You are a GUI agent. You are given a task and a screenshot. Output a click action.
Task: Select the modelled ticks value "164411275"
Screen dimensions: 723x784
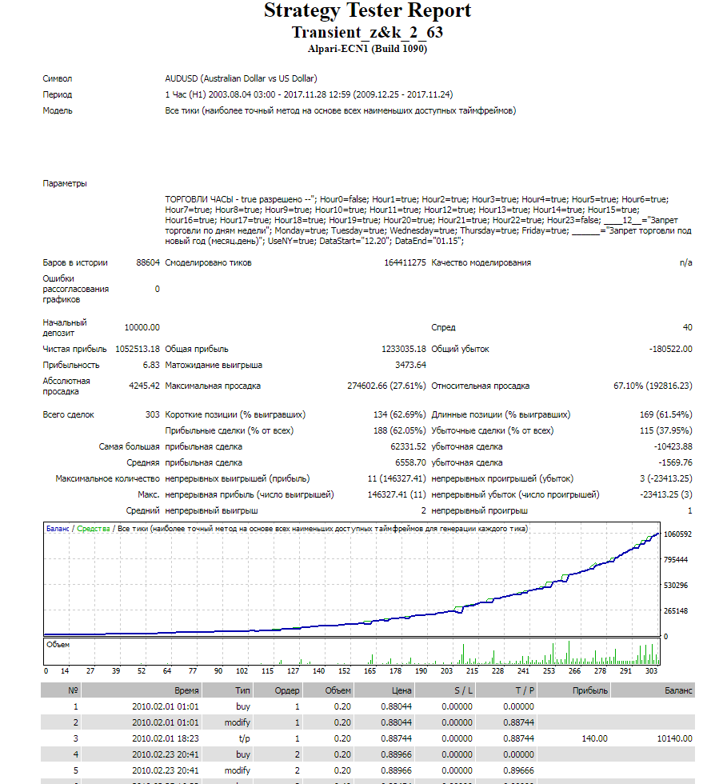(x=405, y=262)
